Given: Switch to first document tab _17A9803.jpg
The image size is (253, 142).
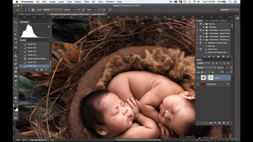Looking at the screenshot, I should pos(30,14).
